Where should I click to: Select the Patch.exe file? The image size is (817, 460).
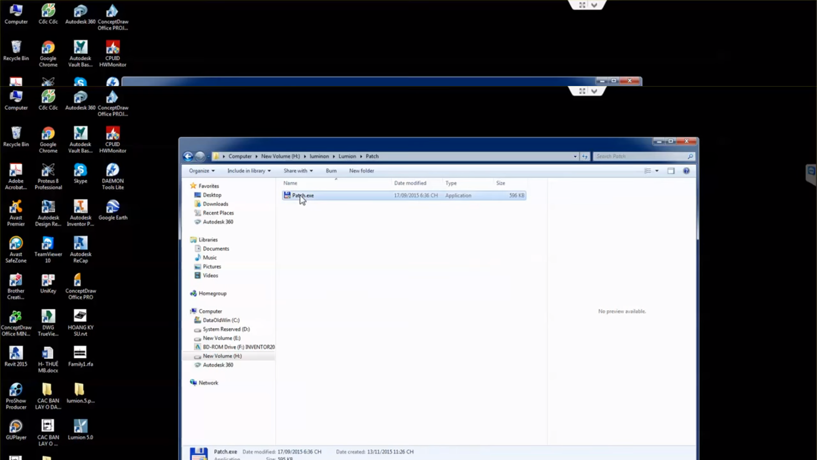click(303, 195)
